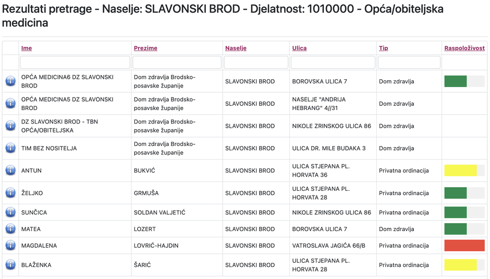Sort by Tip column header
490x279 pixels.
pyautogui.click(x=384, y=48)
